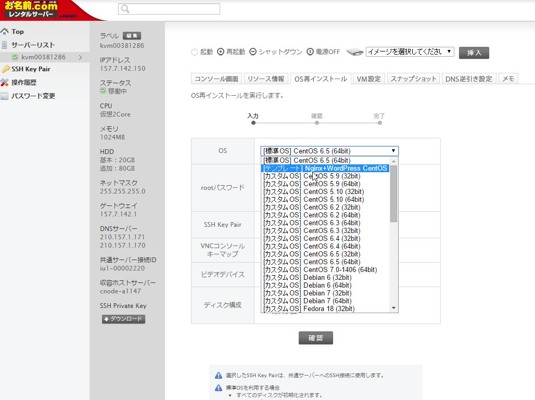Switch to the OS再インストール tab
This screenshot has width=535, height=400.
click(321, 79)
